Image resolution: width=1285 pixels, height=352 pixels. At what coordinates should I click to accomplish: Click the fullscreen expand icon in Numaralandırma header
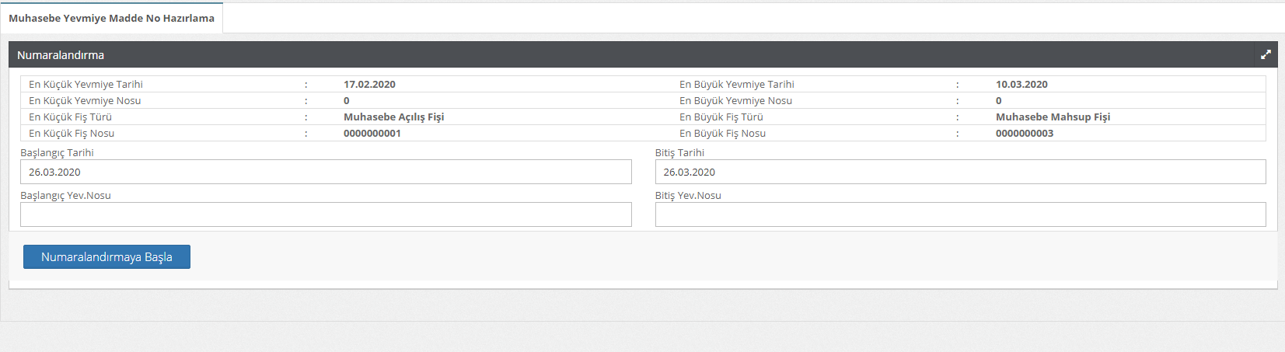click(1266, 54)
